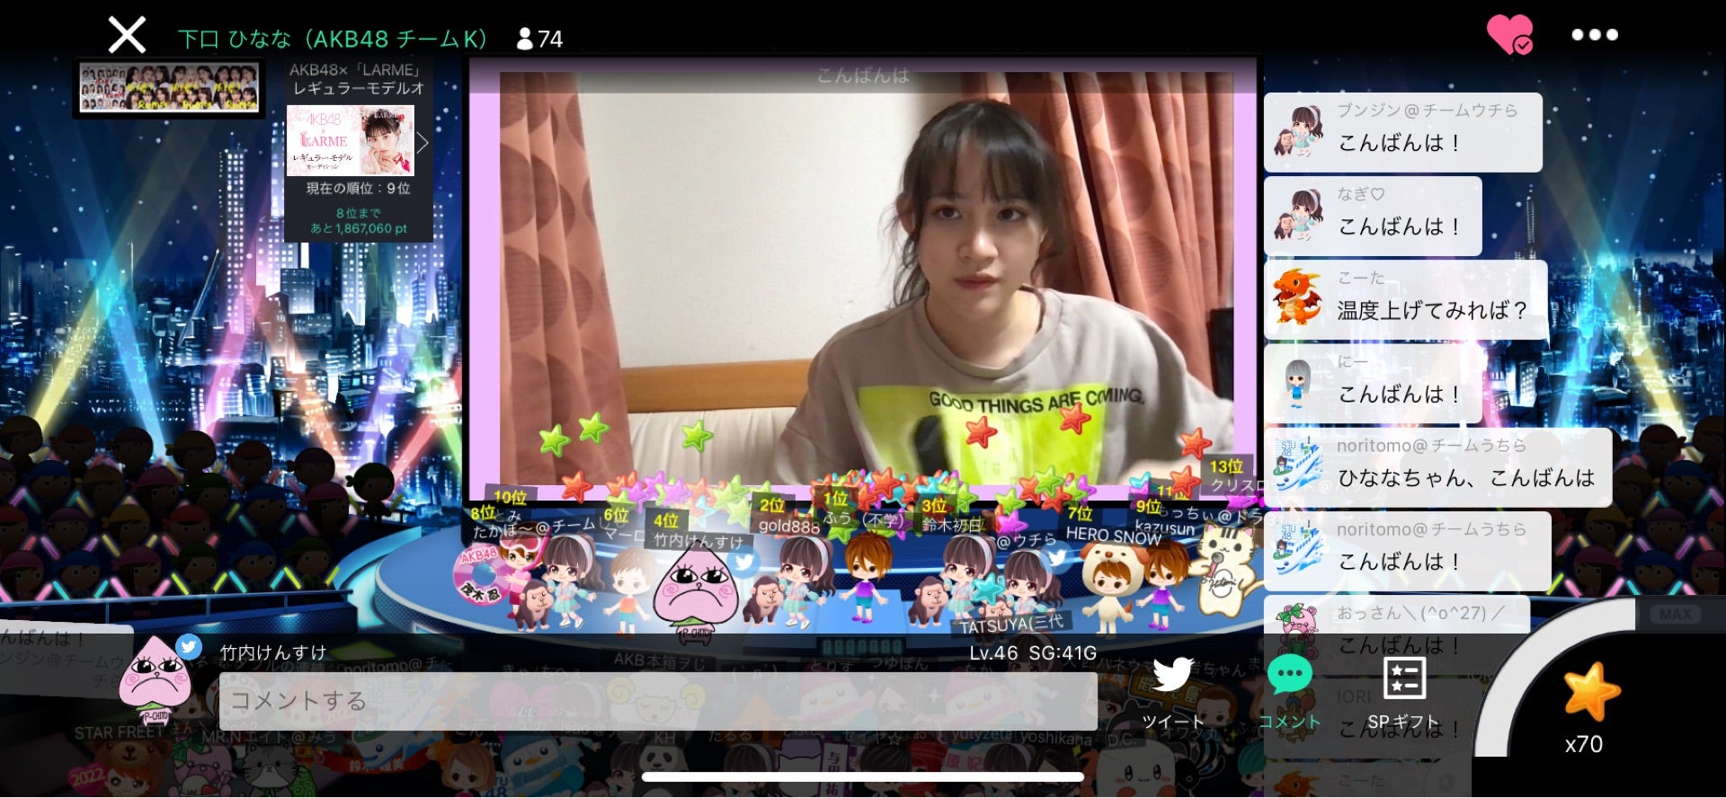Tap the MAX gauge above star gift

(1675, 615)
